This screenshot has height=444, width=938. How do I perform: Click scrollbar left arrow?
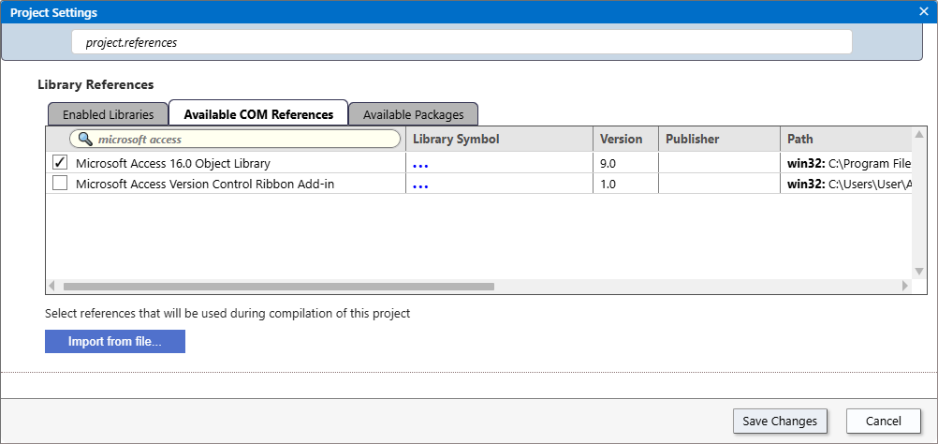[52, 286]
